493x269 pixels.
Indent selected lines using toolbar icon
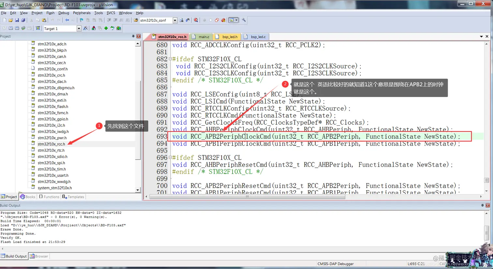[x=109, y=20]
